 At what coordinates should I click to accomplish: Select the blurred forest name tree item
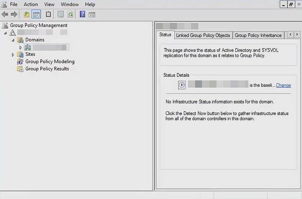pyautogui.click(x=42, y=32)
